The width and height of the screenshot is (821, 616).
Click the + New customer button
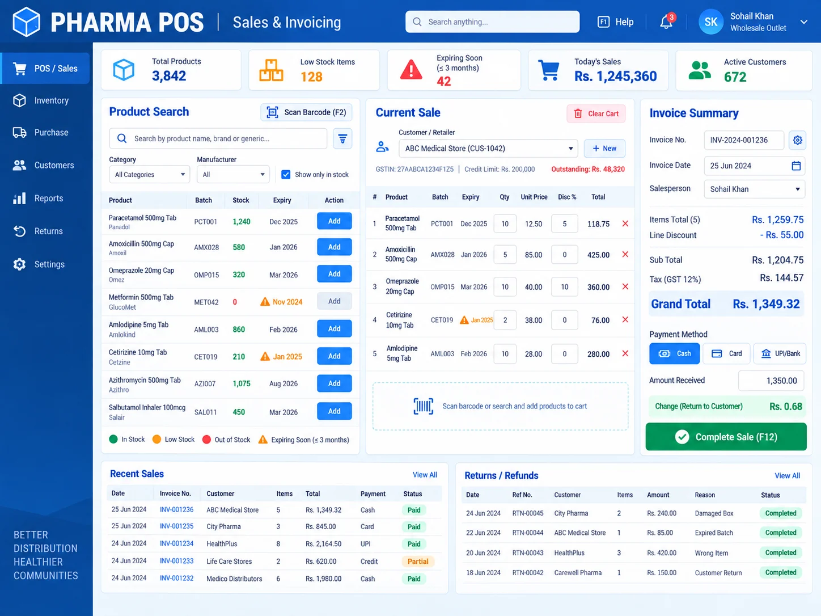coord(604,149)
